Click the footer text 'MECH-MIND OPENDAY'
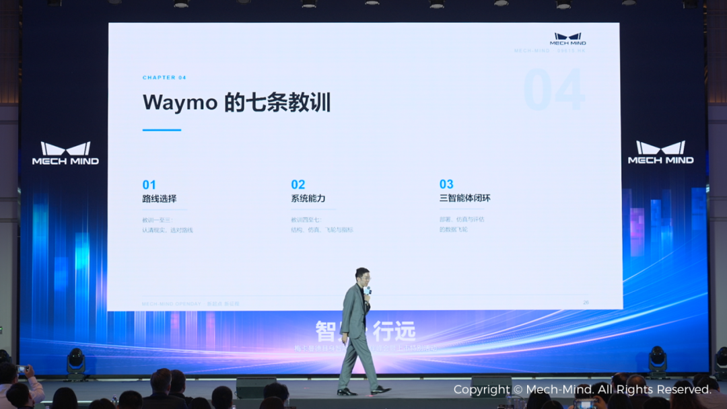 click(172, 304)
